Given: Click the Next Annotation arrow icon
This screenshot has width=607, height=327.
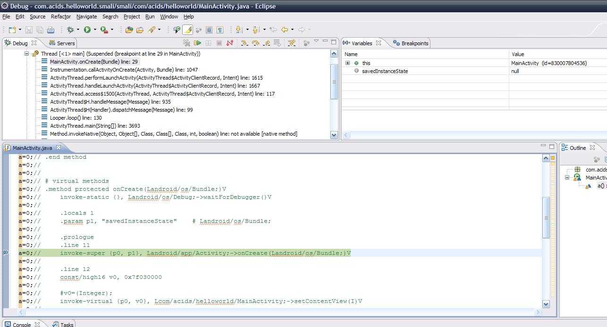Looking at the screenshot, I should tap(239, 30).
